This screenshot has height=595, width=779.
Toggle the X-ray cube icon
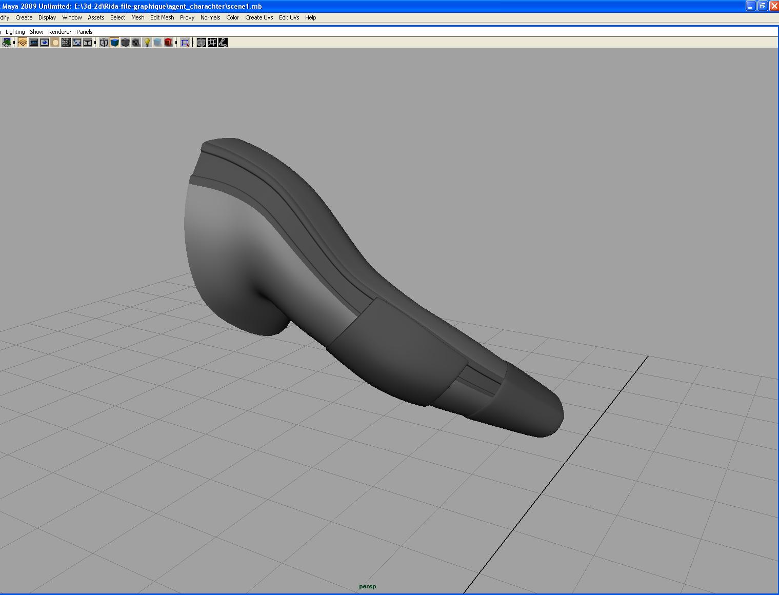coord(201,43)
